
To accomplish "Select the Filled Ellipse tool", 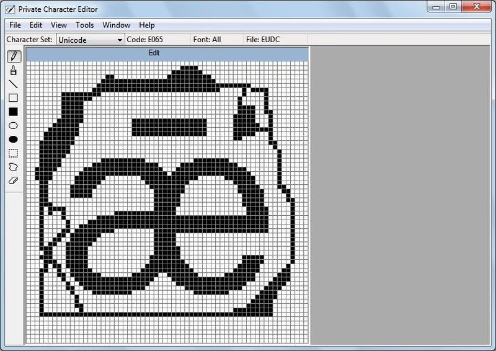I will [x=13, y=140].
